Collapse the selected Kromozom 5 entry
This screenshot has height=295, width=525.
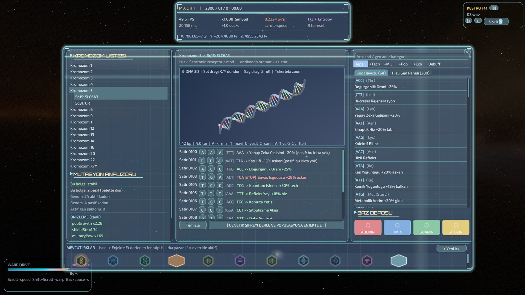pos(118,91)
